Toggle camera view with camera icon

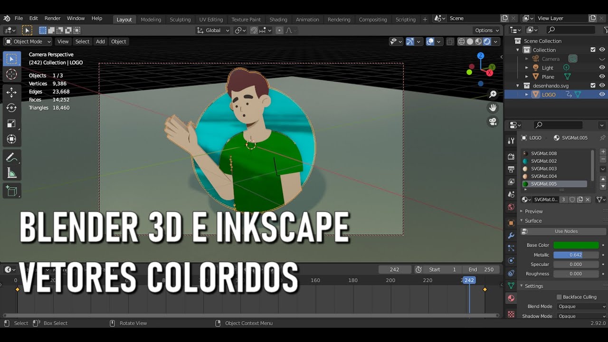click(x=493, y=121)
